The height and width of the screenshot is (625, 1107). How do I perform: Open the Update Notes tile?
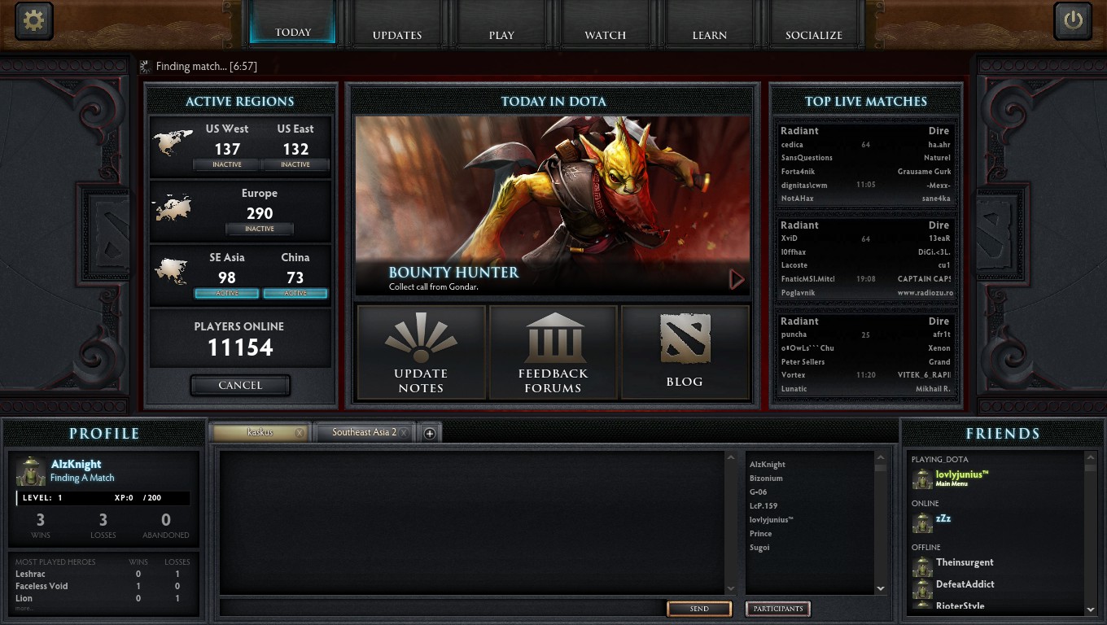click(x=421, y=352)
